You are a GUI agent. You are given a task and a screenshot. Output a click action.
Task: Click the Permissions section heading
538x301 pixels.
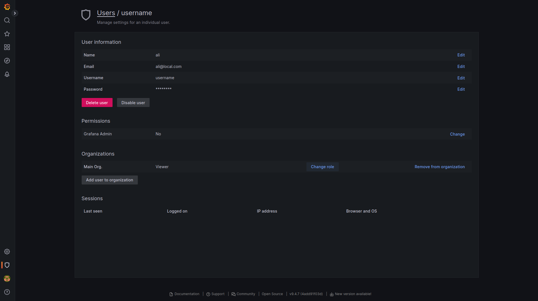[x=96, y=121]
